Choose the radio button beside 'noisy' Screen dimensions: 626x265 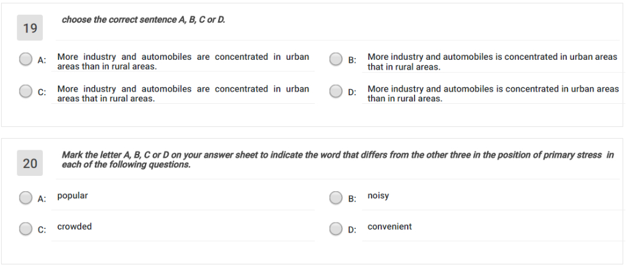point(336,198)
